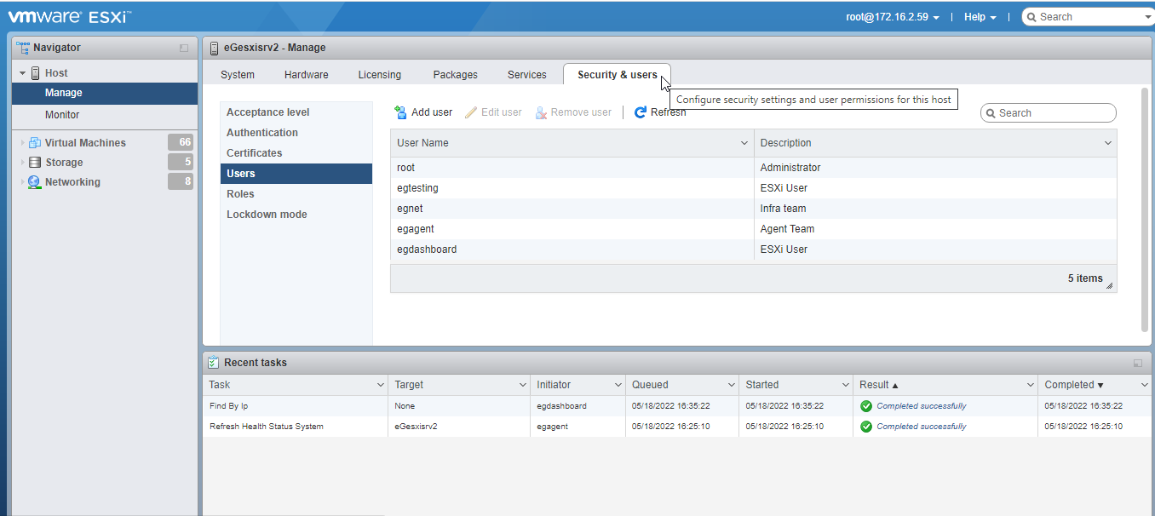Expand the Networking tree node
The image size is (1155, 516).
pos(23,182)
